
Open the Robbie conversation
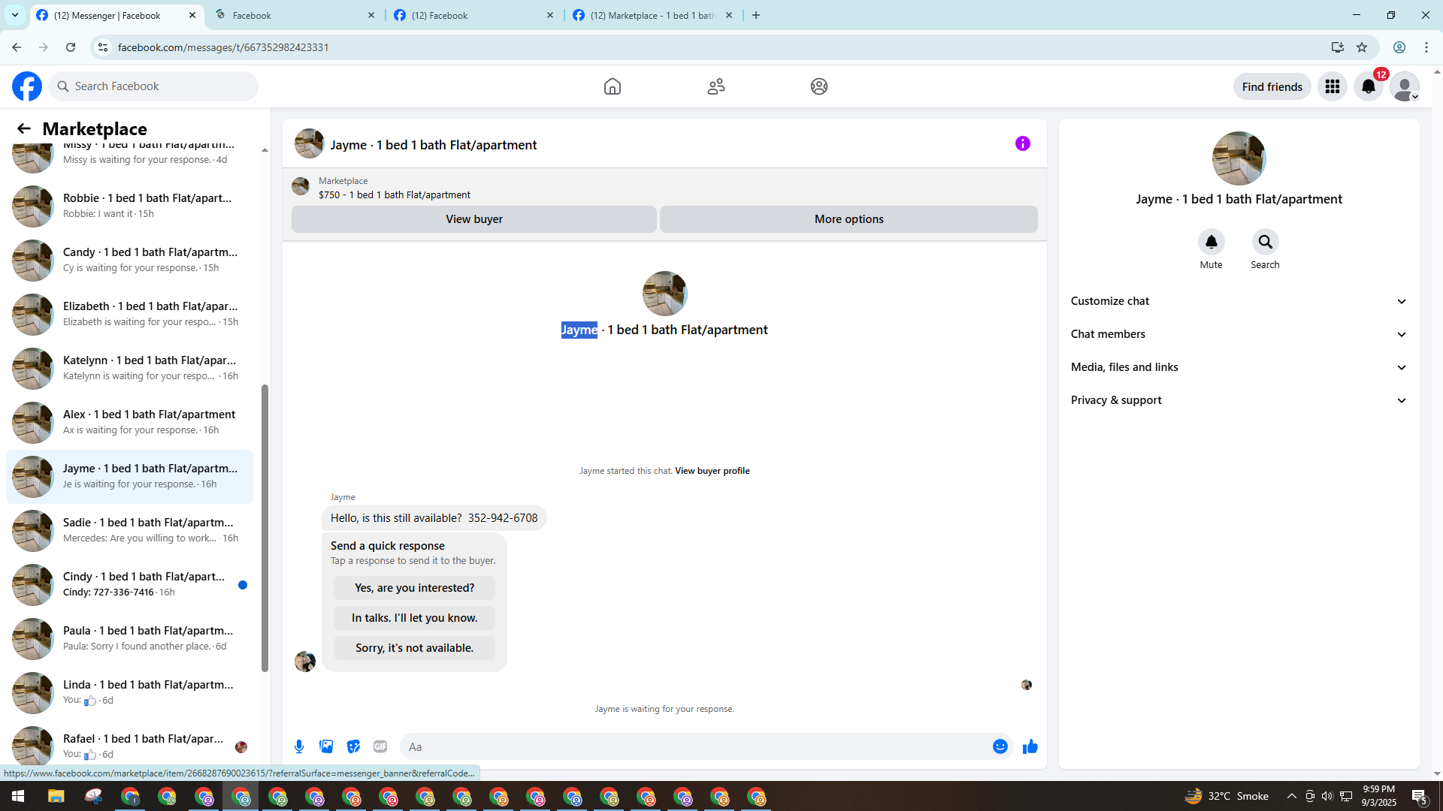pos(129,206)
